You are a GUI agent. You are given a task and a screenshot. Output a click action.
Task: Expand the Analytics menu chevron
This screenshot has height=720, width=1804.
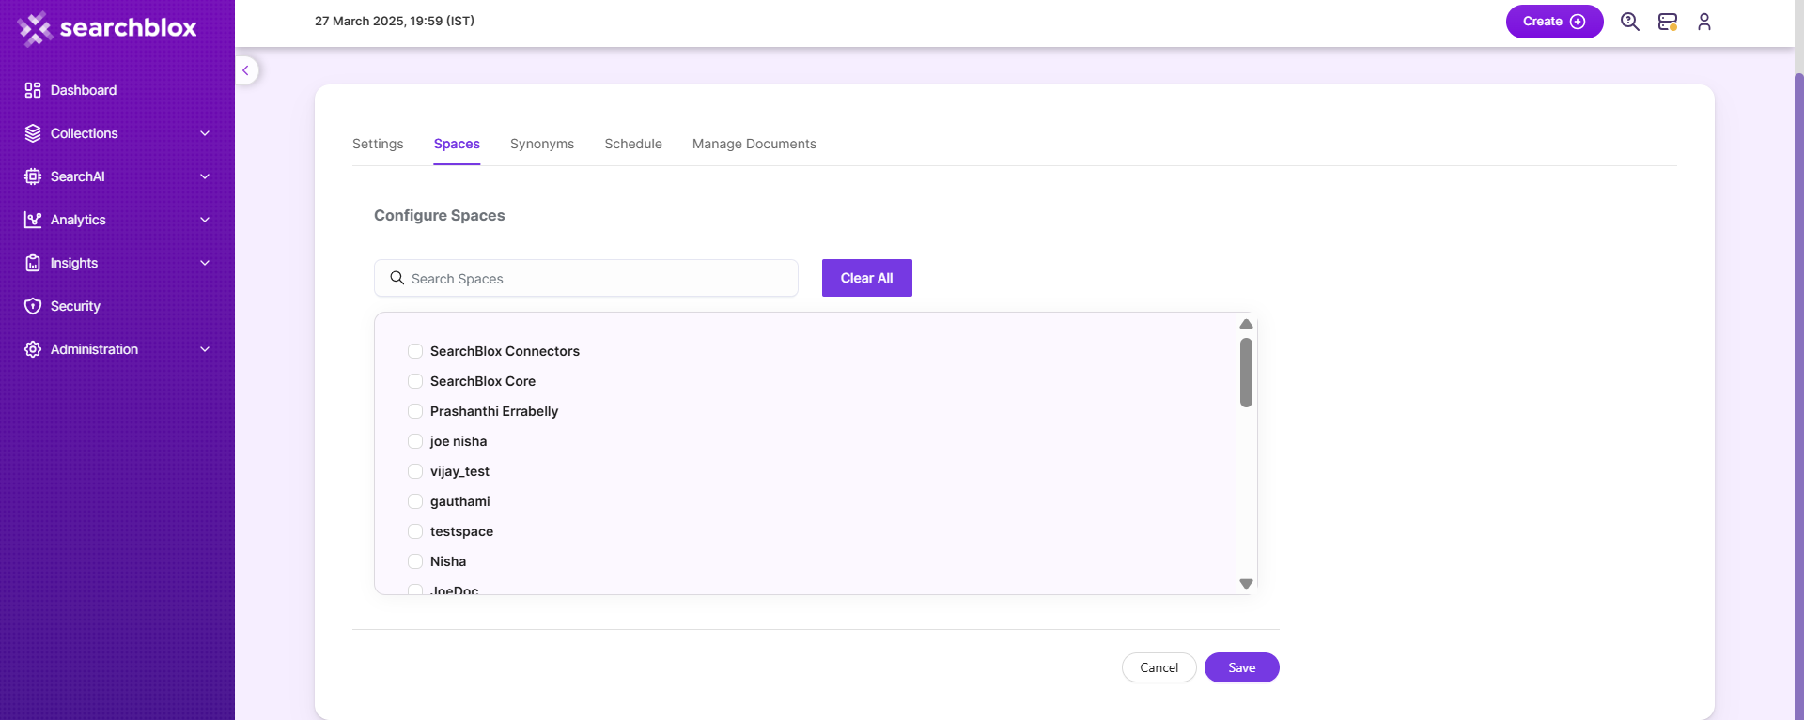coord(205,220)
